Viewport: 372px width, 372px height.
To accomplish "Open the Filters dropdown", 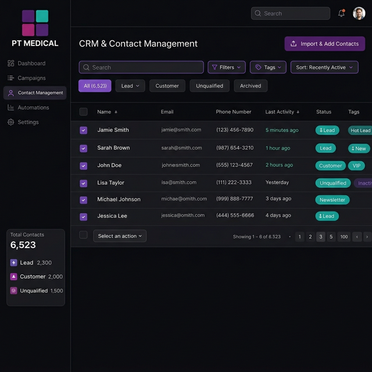I will (227, 67).
